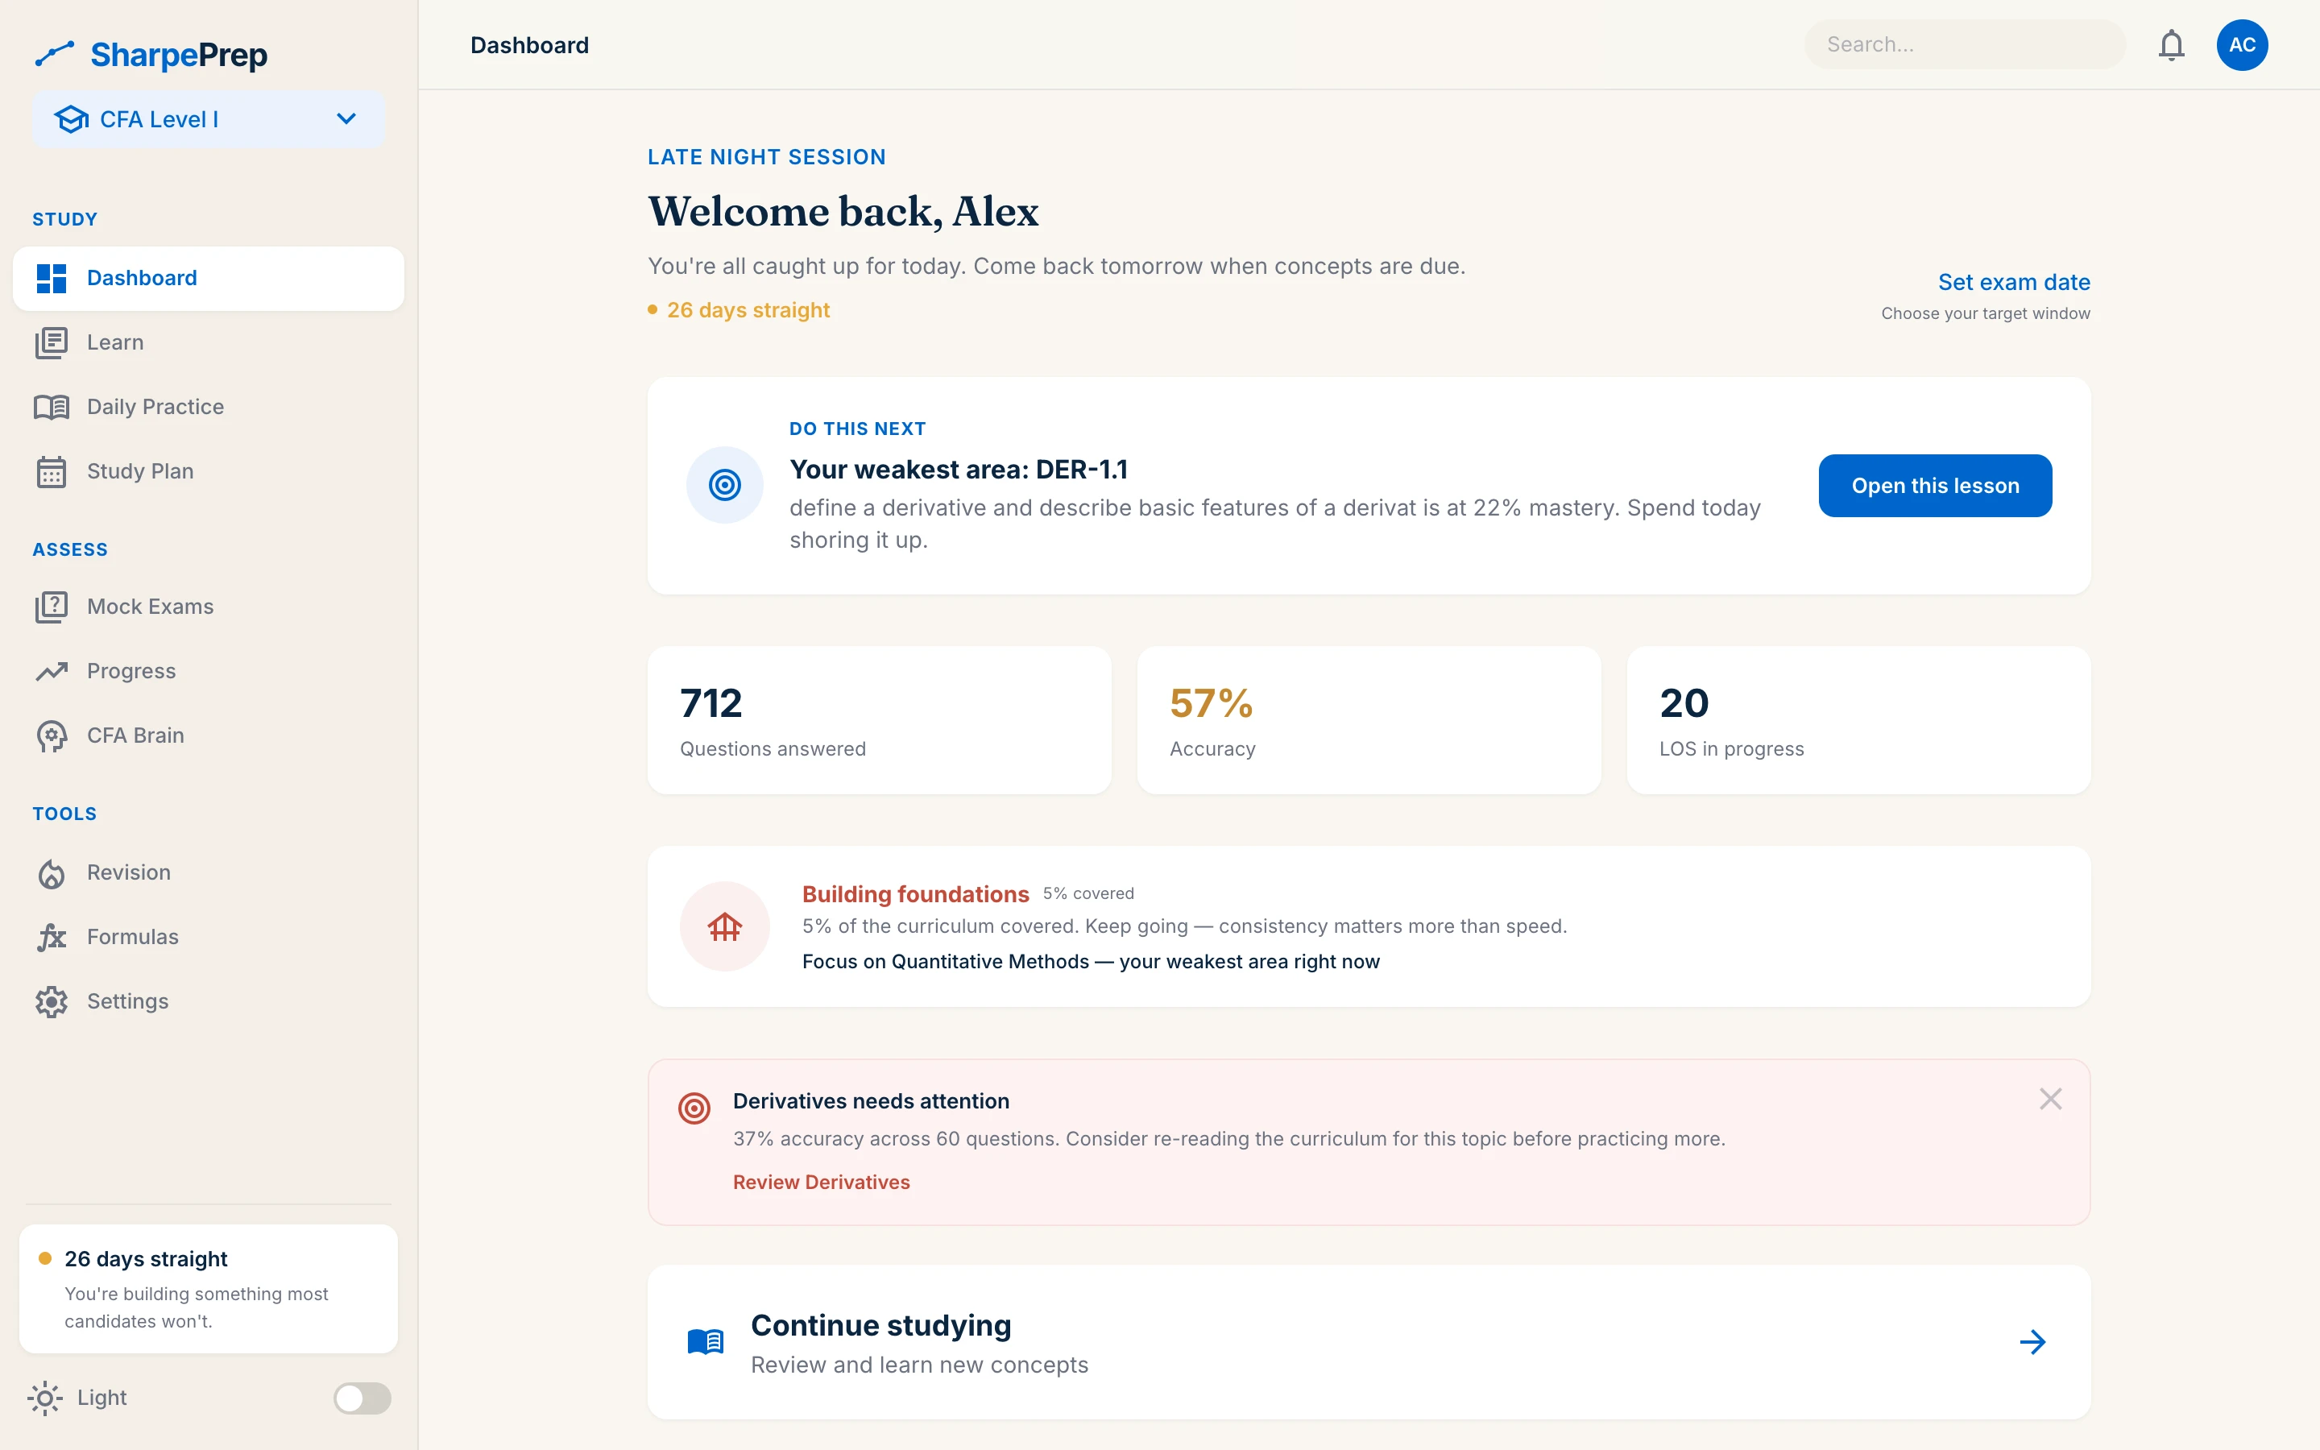Click the graduation cap icon beside CFA Level I

pos(71,119)
